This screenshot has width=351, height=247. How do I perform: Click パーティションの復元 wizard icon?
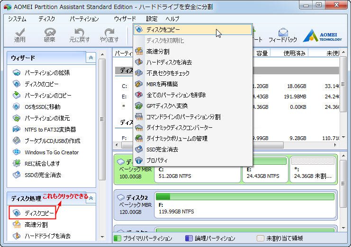[x=17, y=118]
